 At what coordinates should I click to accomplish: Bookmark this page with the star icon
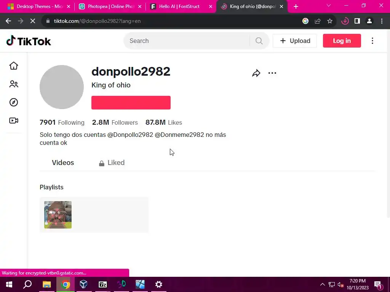330,21
